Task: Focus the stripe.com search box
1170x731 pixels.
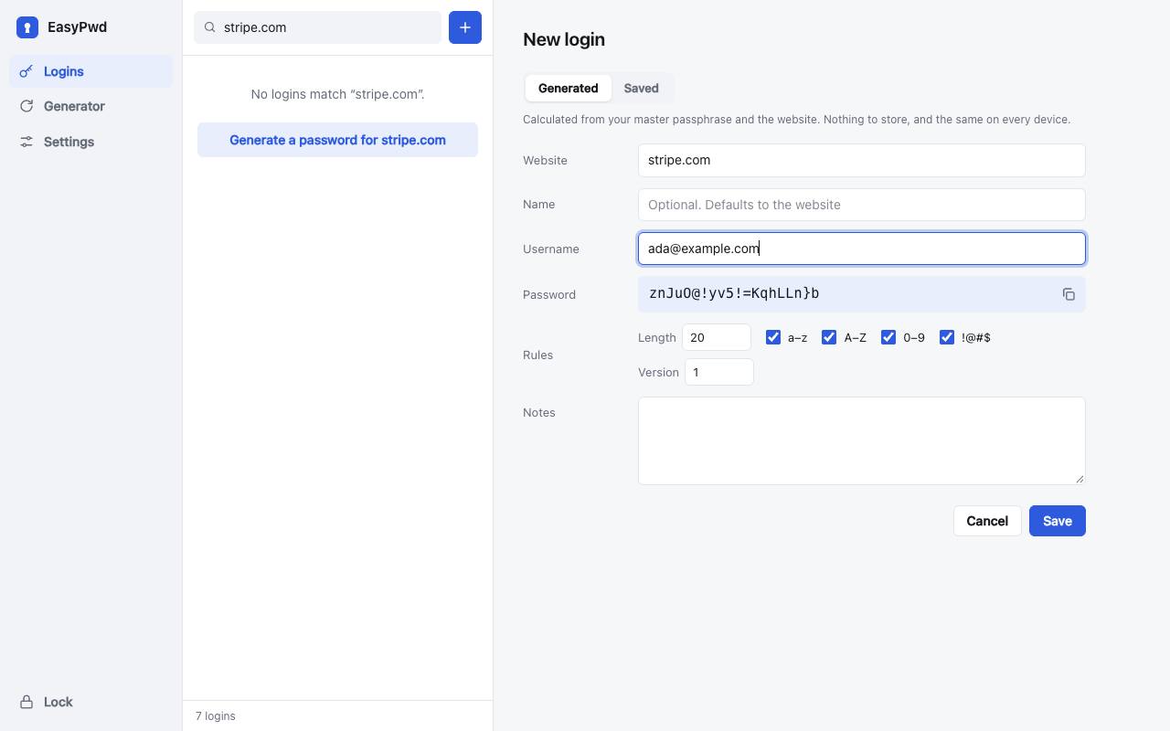Action: click(317, 27)
